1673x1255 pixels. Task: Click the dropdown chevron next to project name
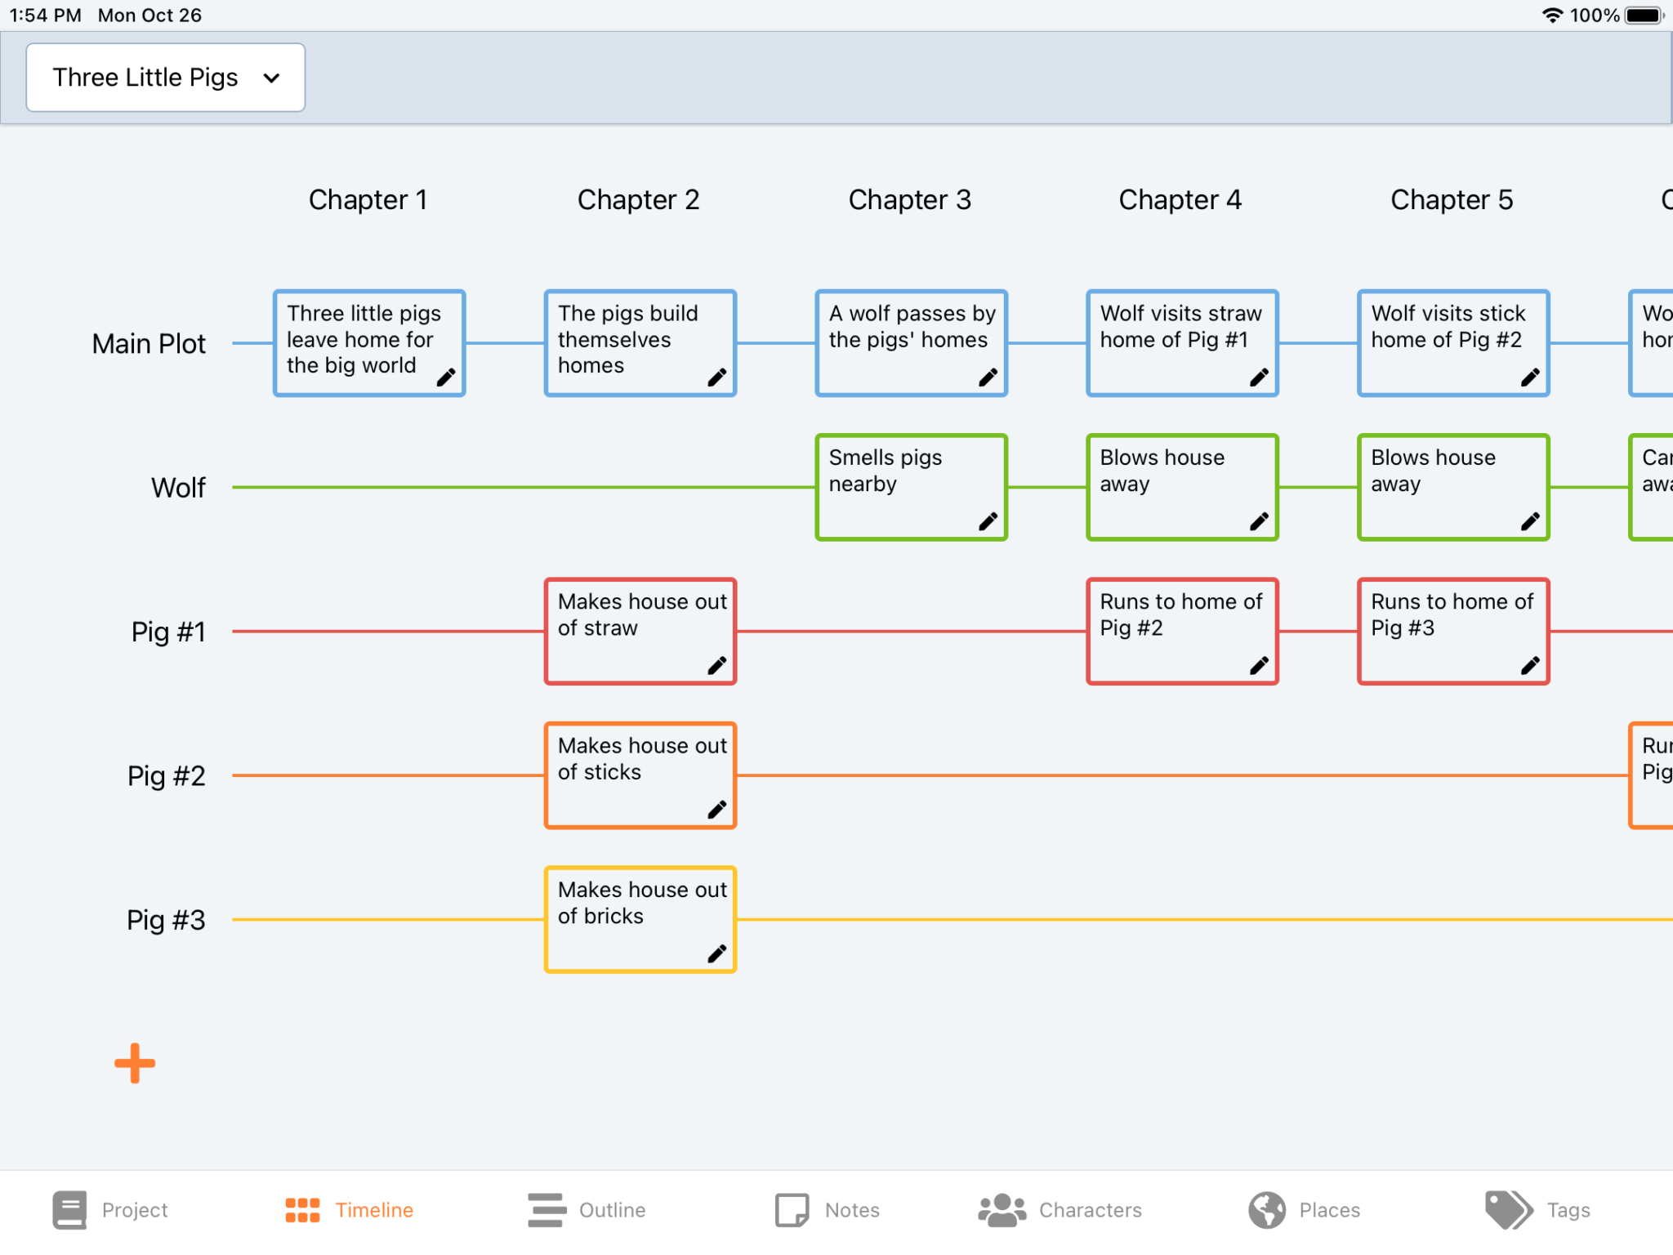272,78
